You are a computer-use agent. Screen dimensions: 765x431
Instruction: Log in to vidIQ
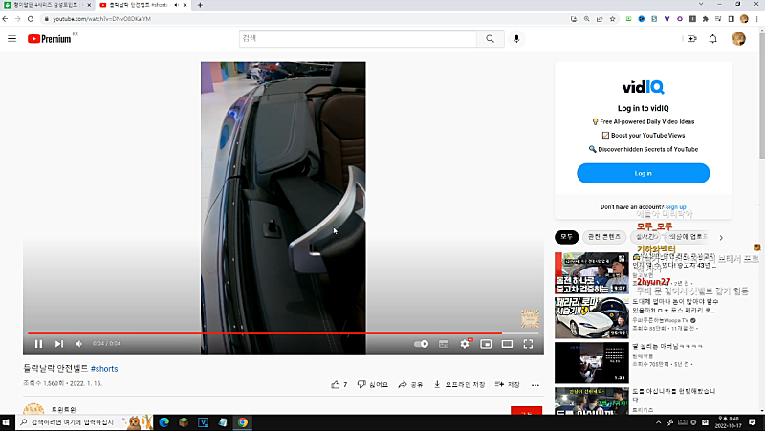pos(643,174)
